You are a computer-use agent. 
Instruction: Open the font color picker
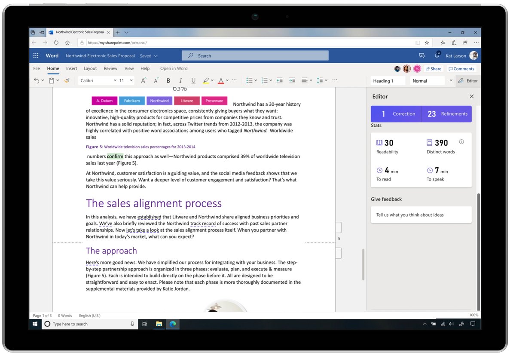220,80
